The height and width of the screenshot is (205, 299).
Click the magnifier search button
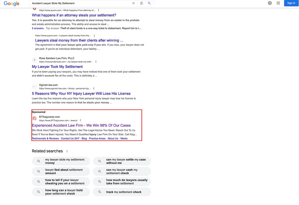pos(149,3)
